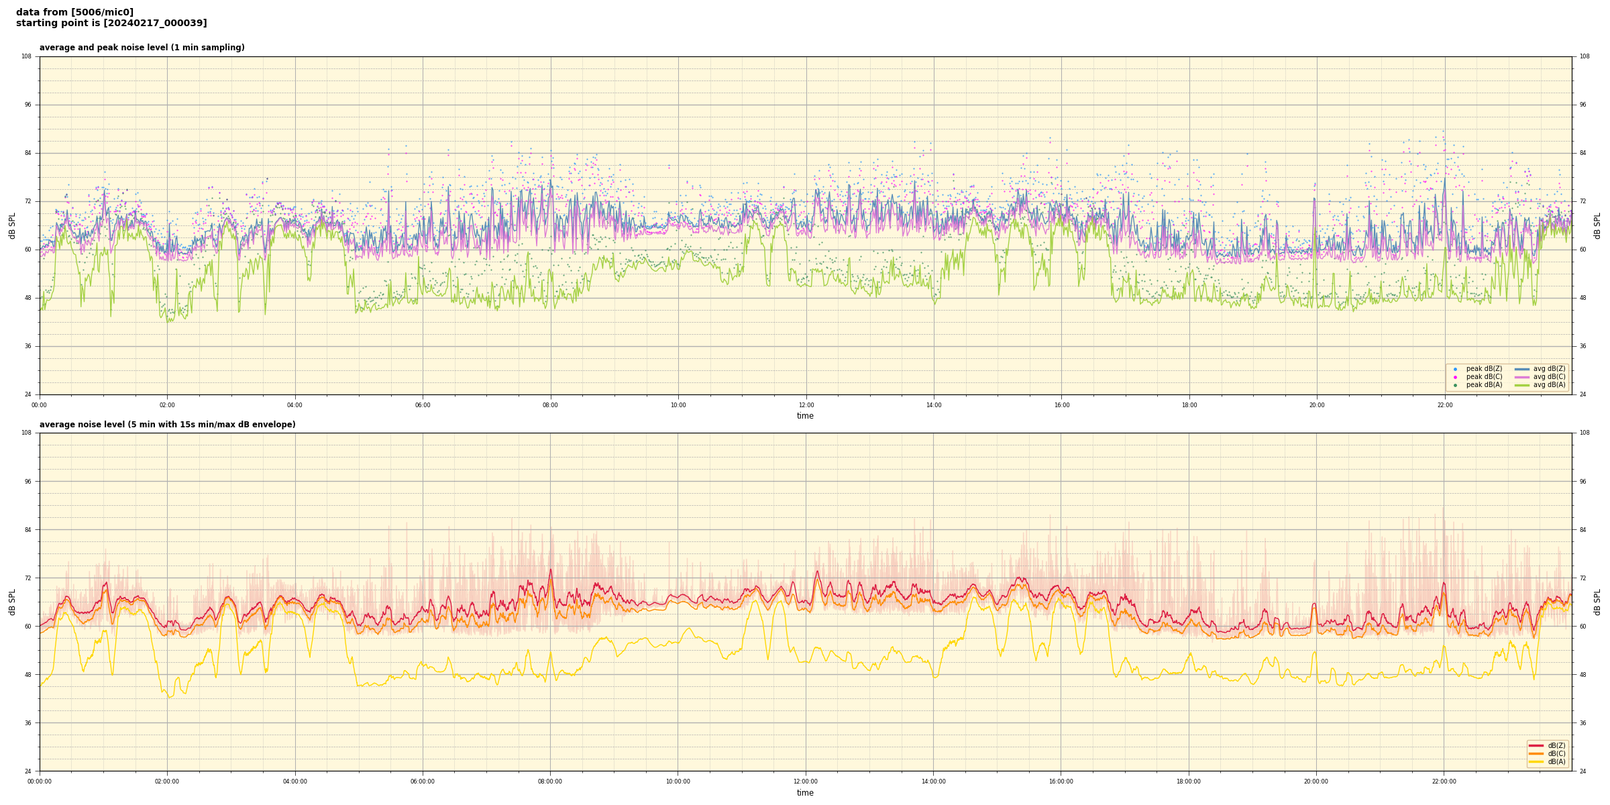Click the peak dB(C) legend marker
1610x805 pixels.
pos(1455,377)
